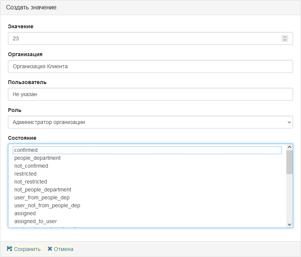
Task: Click the list scrollbar down arrow
Action: click(x=289, y=224)
